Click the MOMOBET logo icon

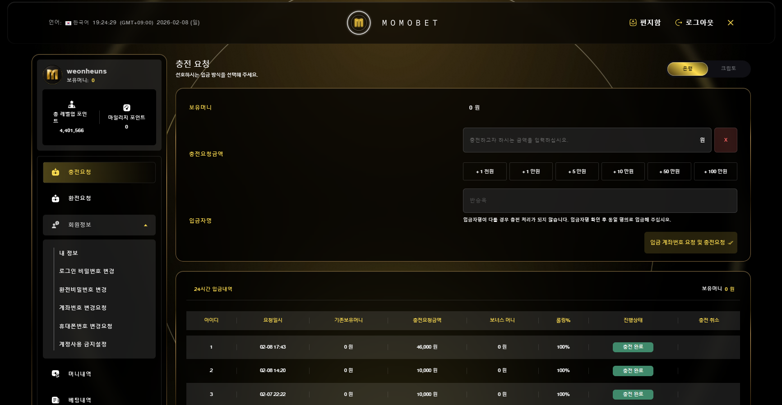[x=359, y=23]
